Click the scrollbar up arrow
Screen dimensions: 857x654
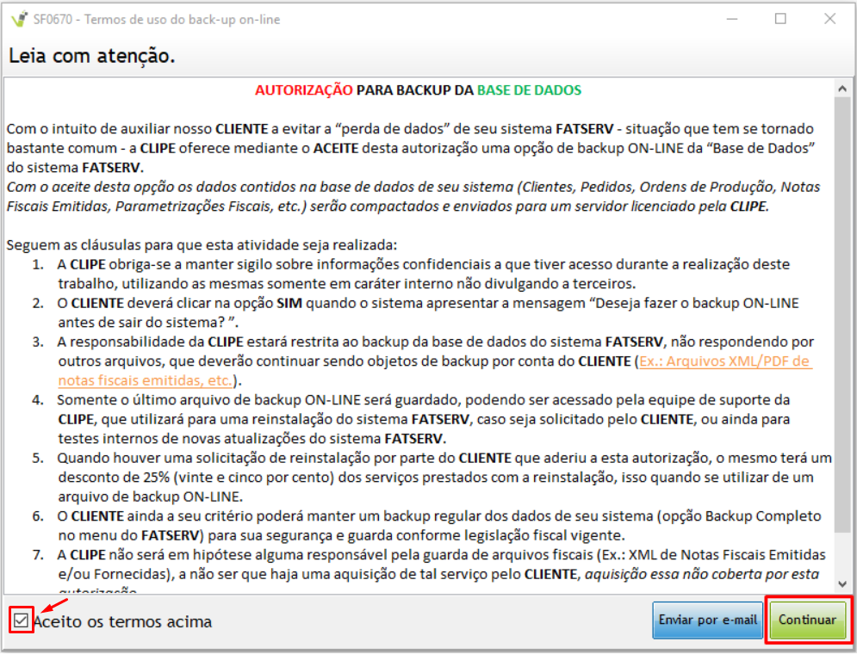pos(842,85)
